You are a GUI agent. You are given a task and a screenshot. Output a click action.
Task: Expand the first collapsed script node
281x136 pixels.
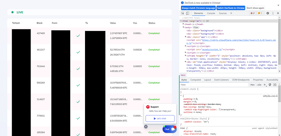tap(185, 46)
